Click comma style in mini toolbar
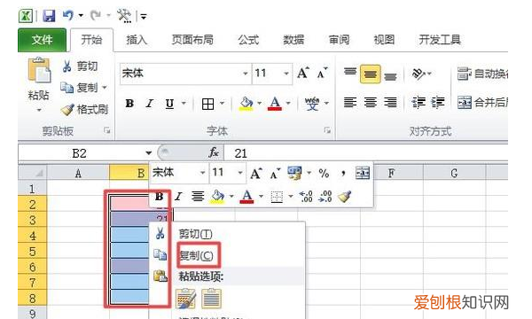The image size is (532, 319). 343,173
